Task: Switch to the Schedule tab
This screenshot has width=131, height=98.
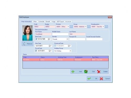Action: pyautogui.click(x=41, y=21)
